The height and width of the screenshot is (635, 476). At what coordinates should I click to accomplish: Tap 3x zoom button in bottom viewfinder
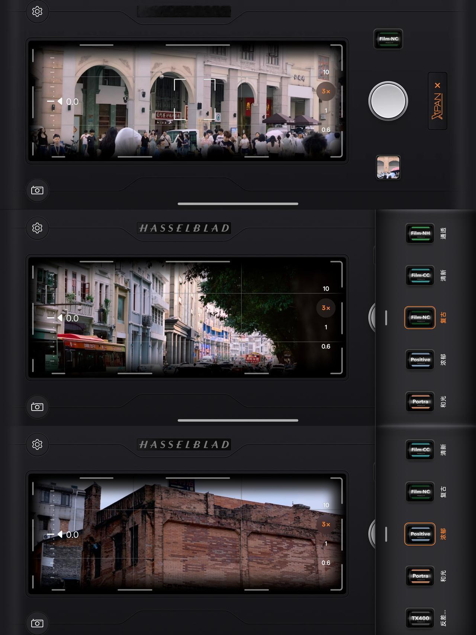click(x=326, y=524)
